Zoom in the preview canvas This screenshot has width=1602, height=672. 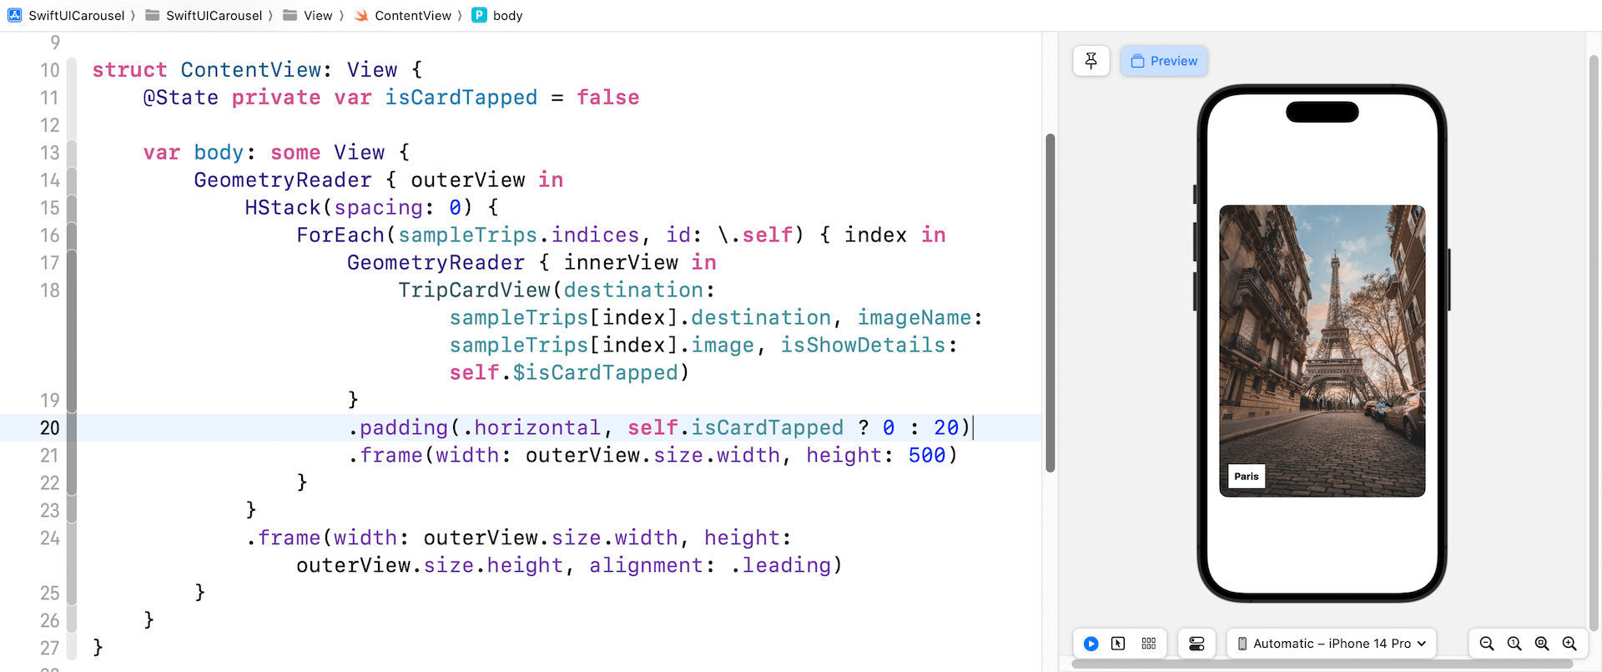[x=1569, y=644]
